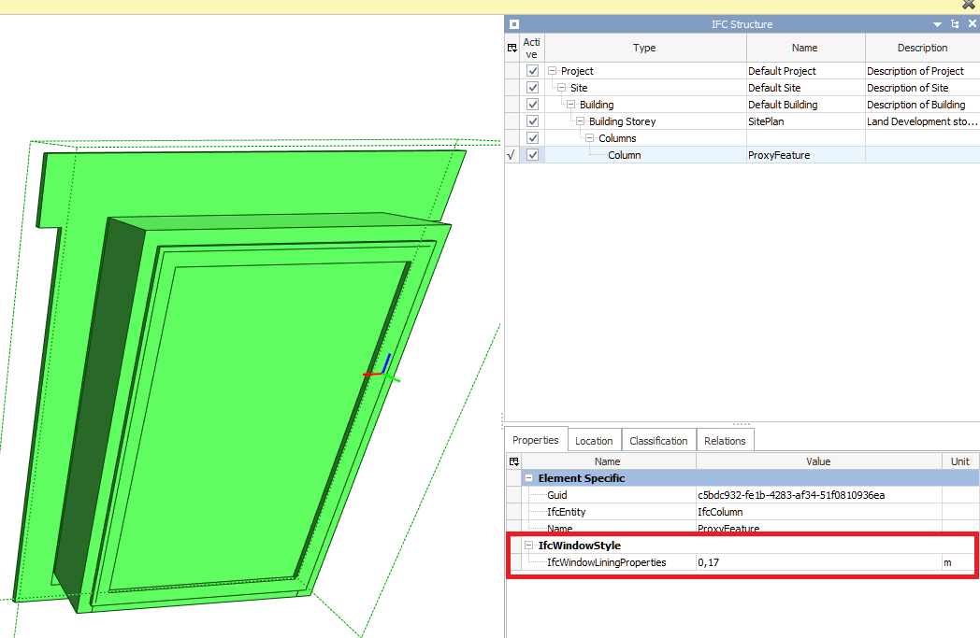This screenshot has width=980, height=638.
Task: Click the Unit column header
Action: [x=960, y=461]
